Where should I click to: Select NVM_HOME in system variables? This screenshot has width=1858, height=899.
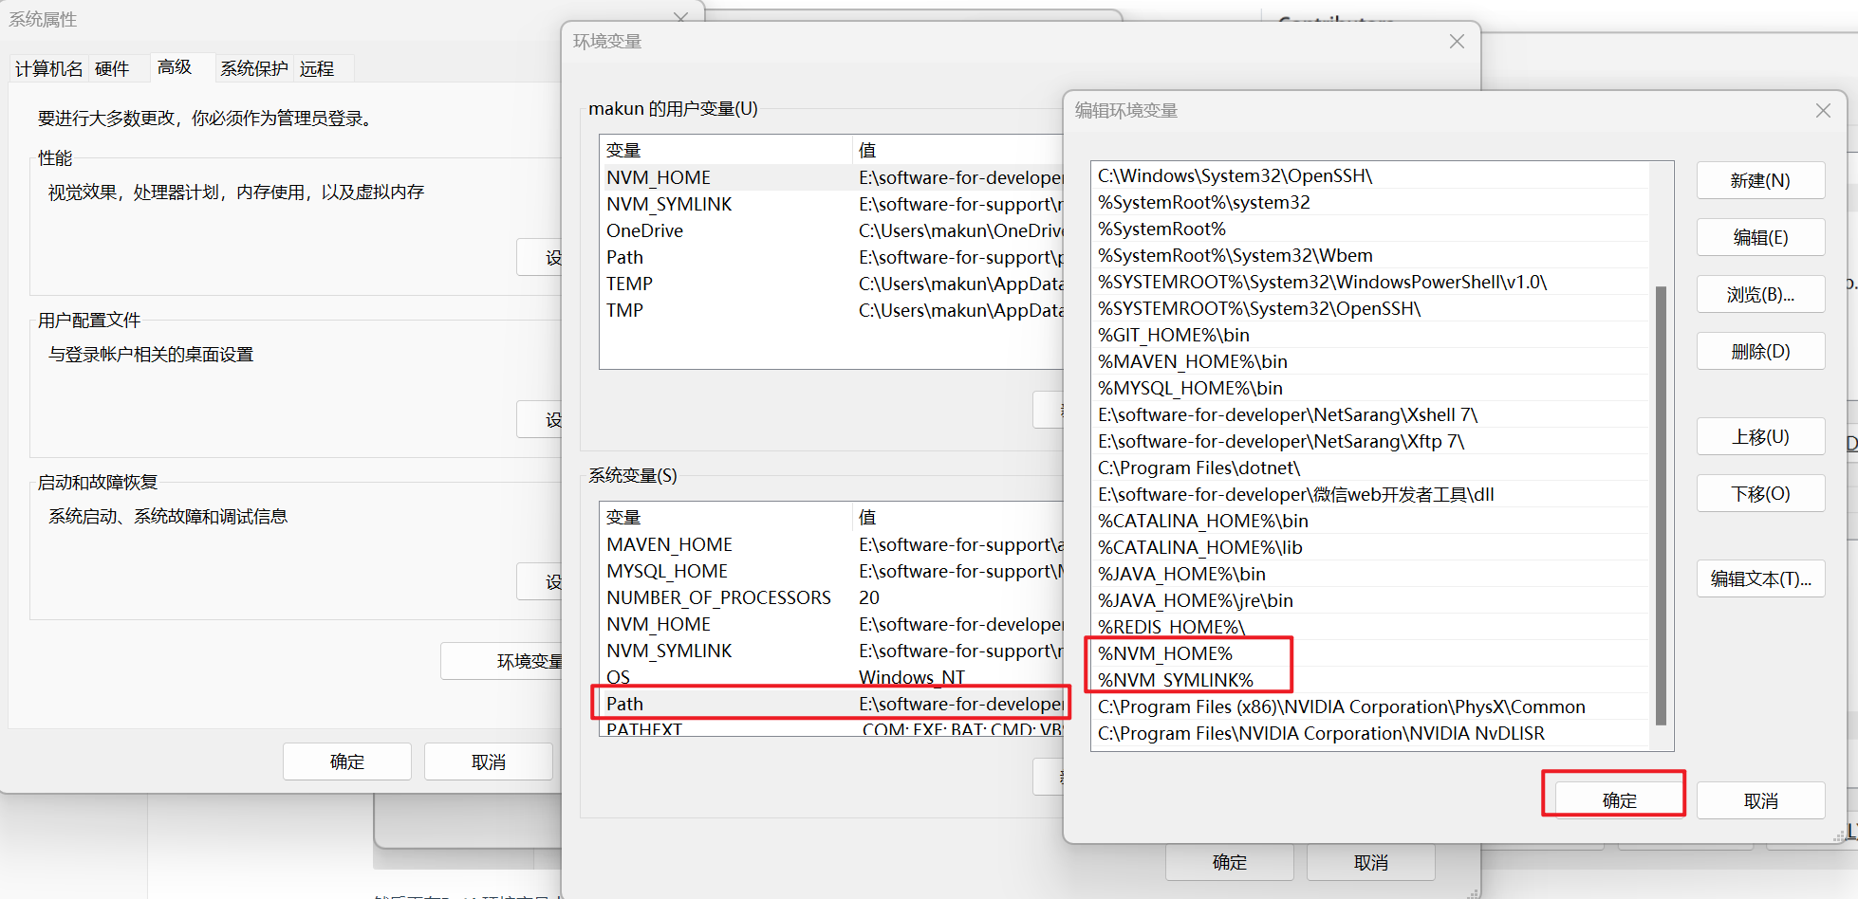(x=832, y=624)
